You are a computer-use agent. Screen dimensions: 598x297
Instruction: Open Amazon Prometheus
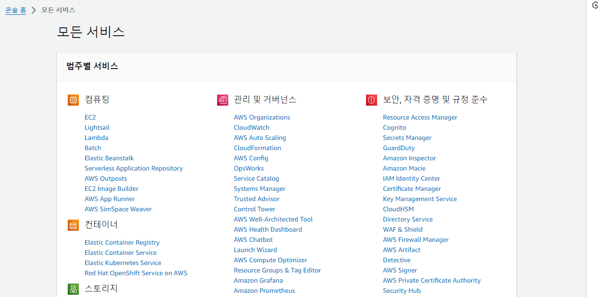point(264,291)
